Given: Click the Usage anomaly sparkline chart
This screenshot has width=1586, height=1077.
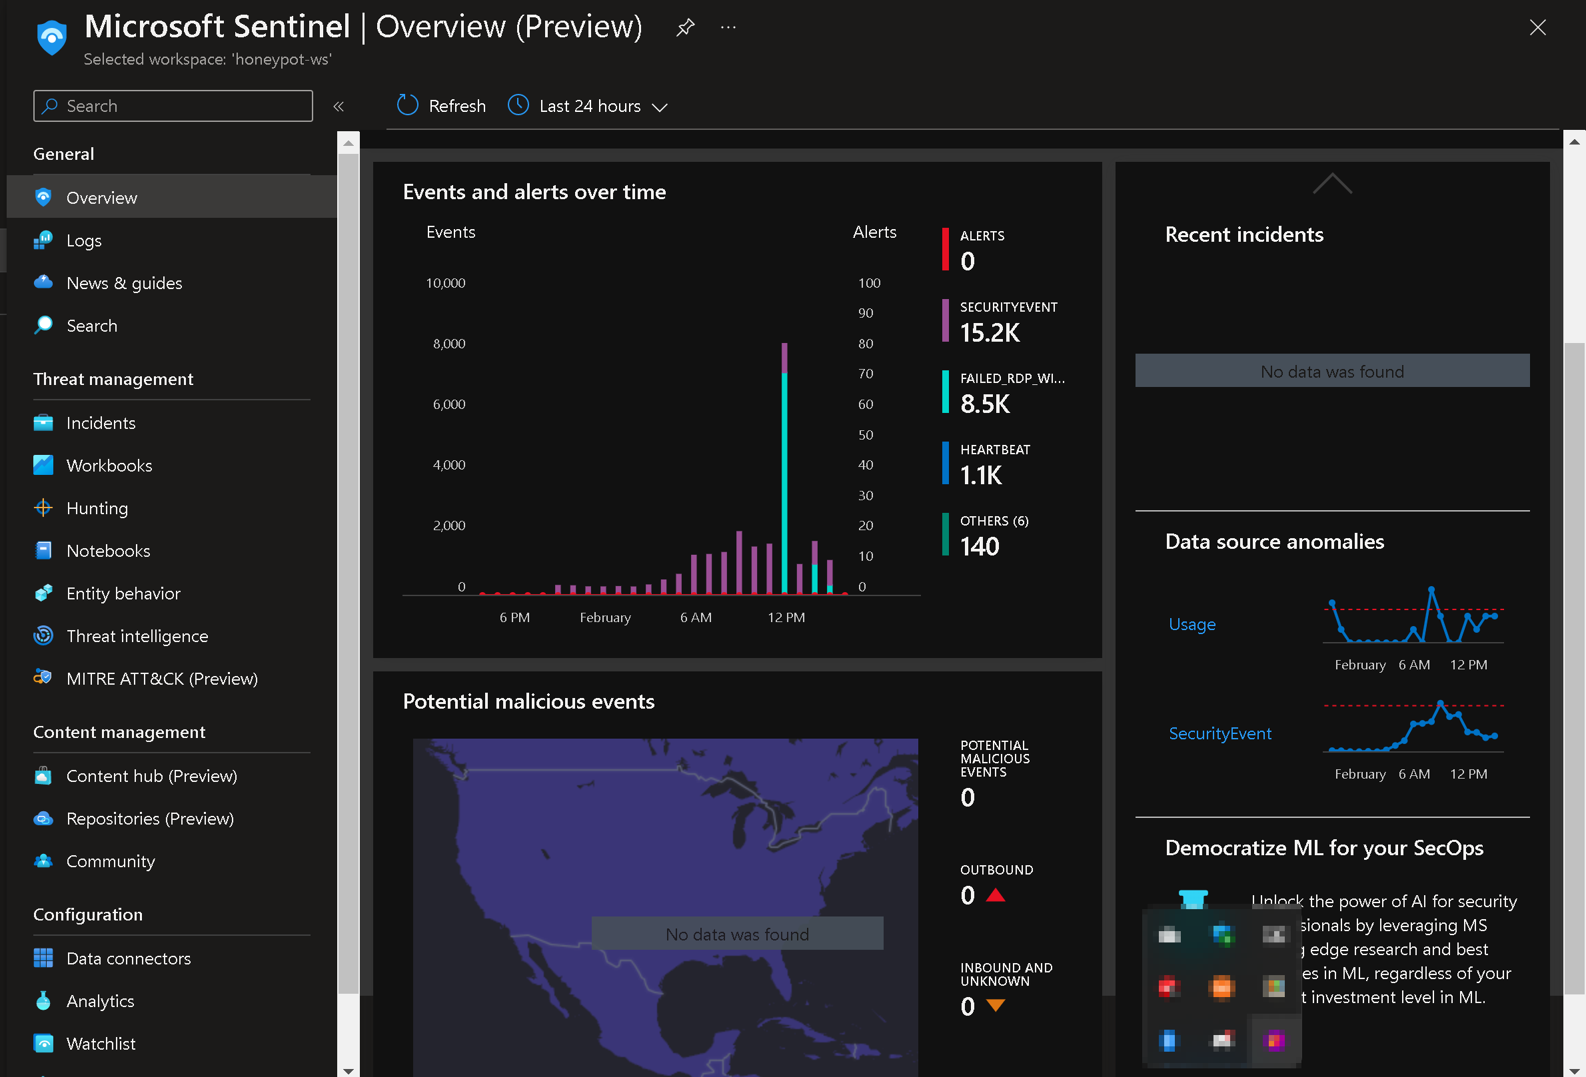Looking at the screenshot, I should (1413, 615).
